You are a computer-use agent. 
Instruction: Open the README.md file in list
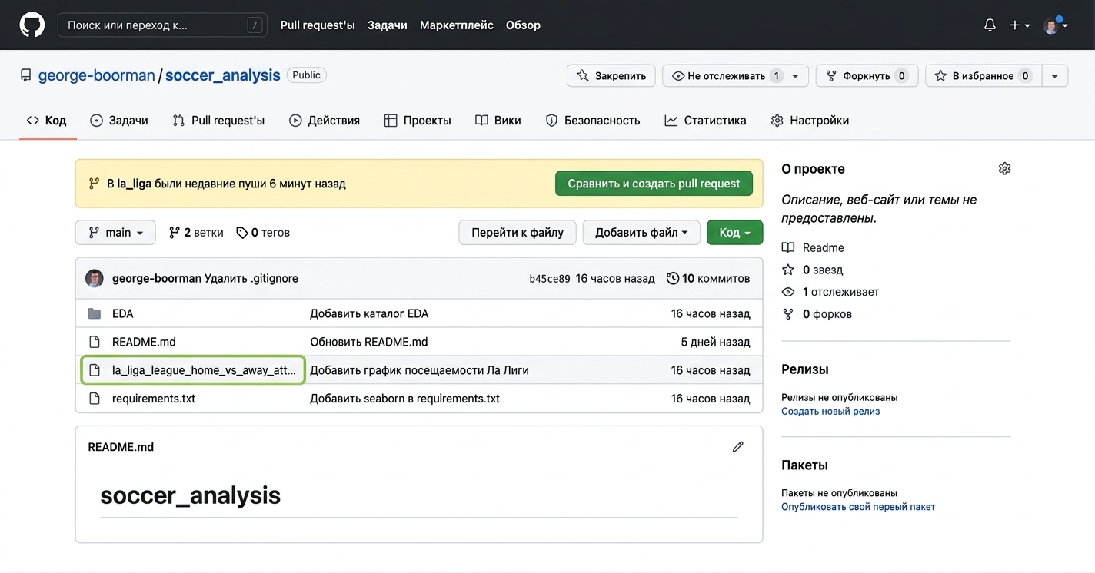144,342
